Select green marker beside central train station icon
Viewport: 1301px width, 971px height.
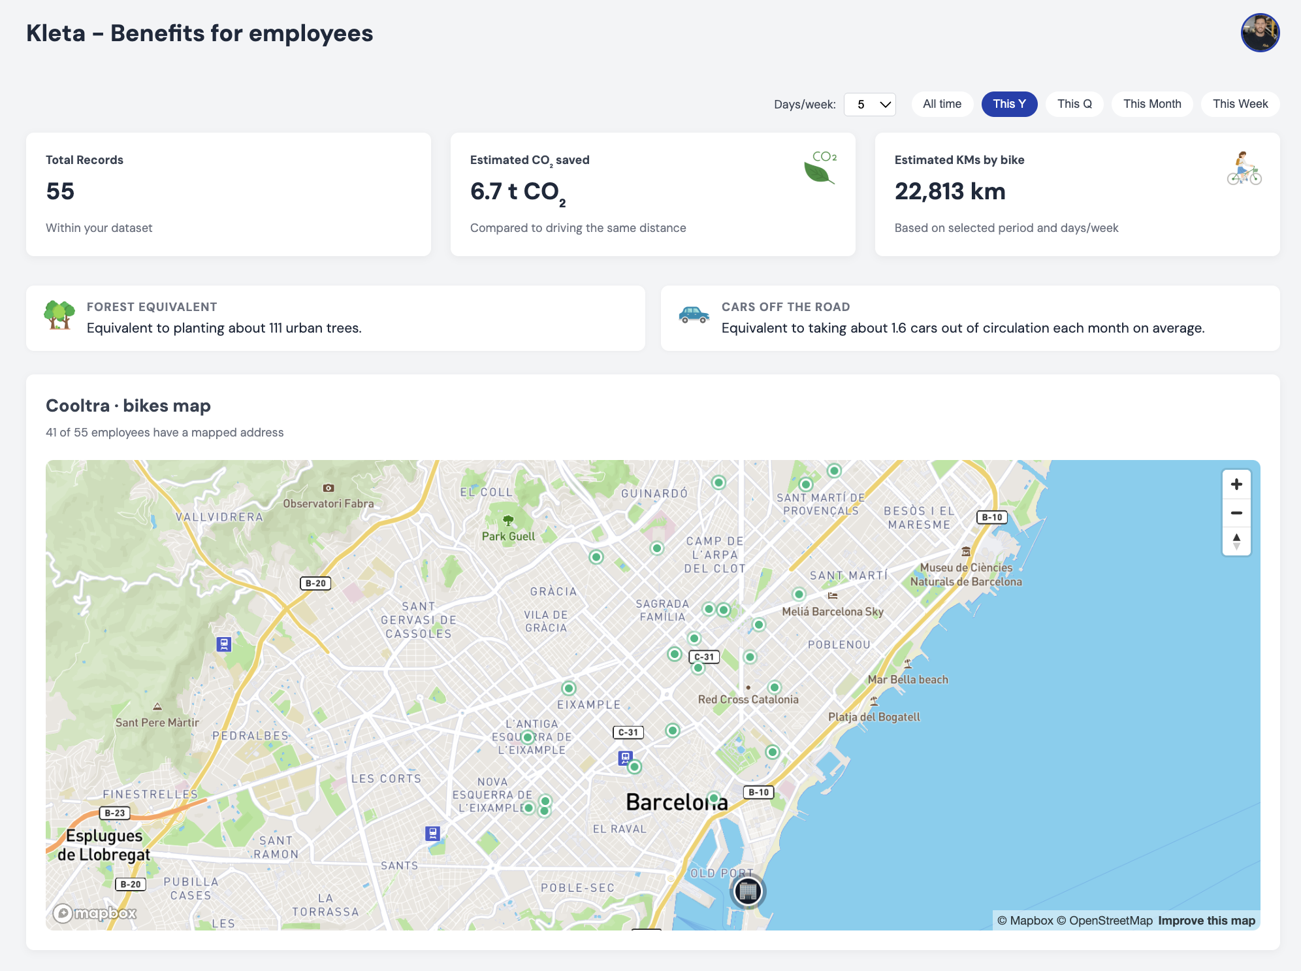click(634, 767)
